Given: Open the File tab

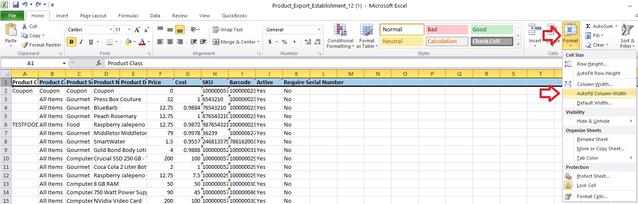Looking at the screenshot, I should click(12, 16).
